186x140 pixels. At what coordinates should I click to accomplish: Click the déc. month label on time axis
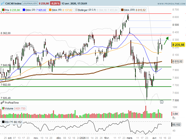click(59, 138)
